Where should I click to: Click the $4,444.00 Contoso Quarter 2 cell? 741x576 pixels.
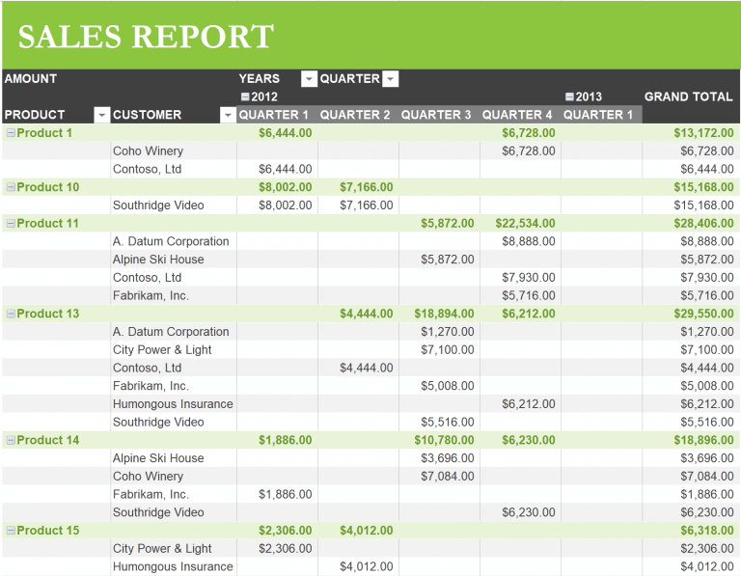(x=367, y=369)
